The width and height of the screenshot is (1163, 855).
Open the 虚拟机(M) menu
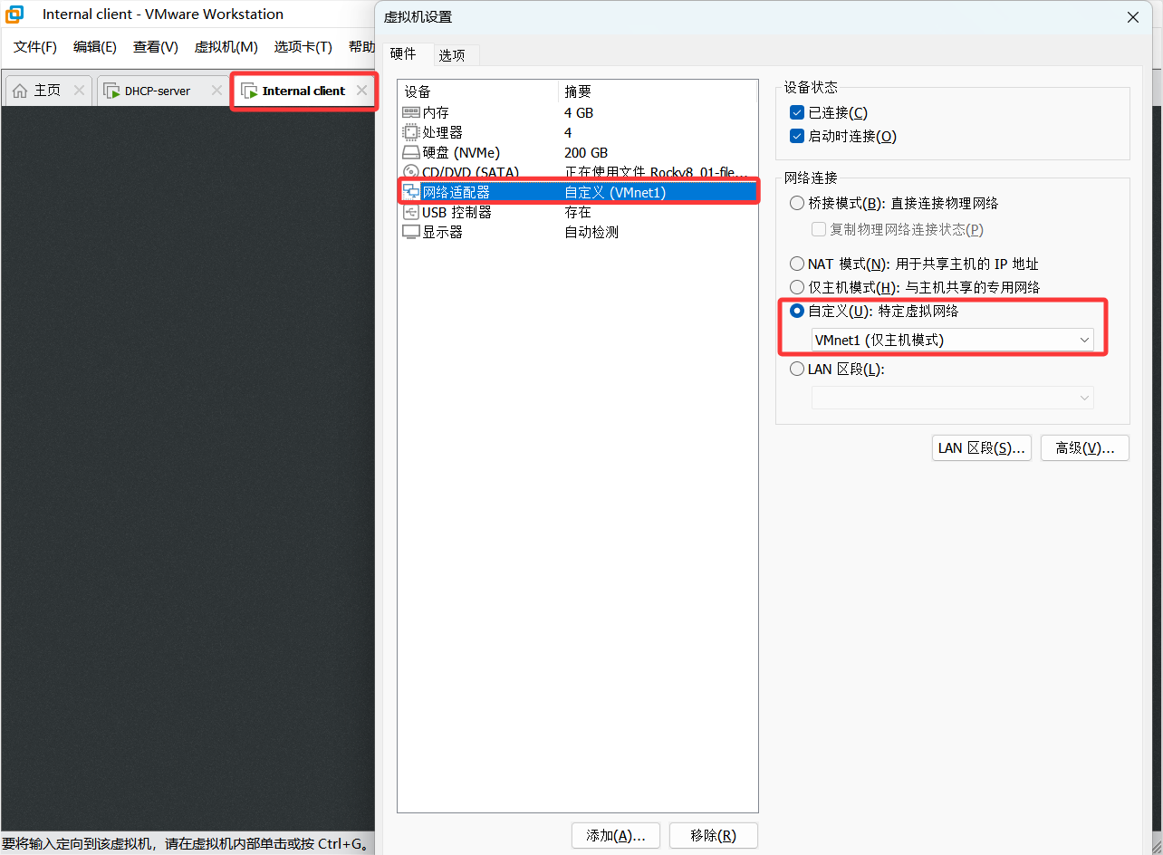coord(226,47)
